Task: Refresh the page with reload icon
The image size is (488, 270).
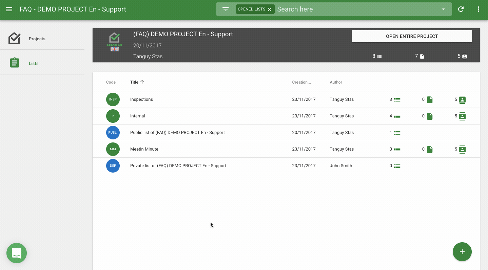Action: [x=461, y=9]
